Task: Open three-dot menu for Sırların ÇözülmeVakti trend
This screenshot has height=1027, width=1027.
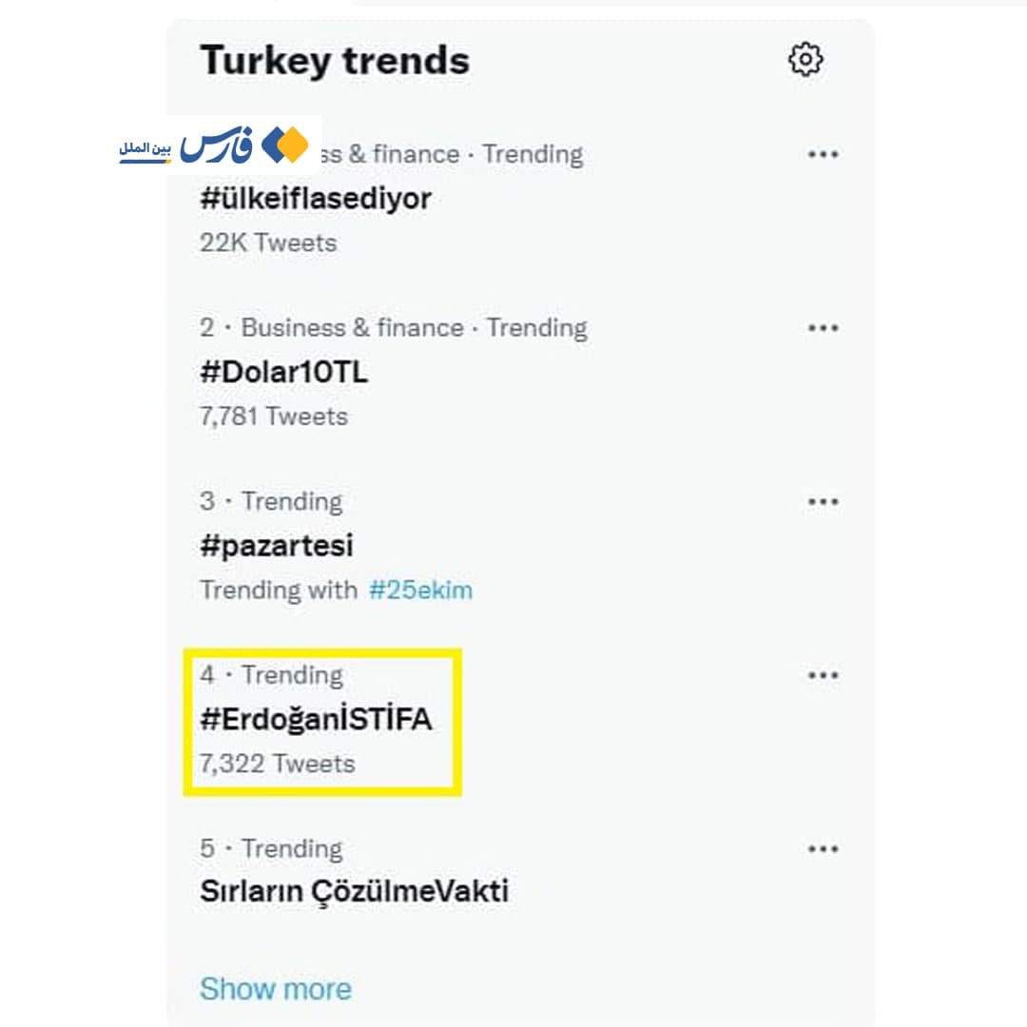Action: (823, 848)
